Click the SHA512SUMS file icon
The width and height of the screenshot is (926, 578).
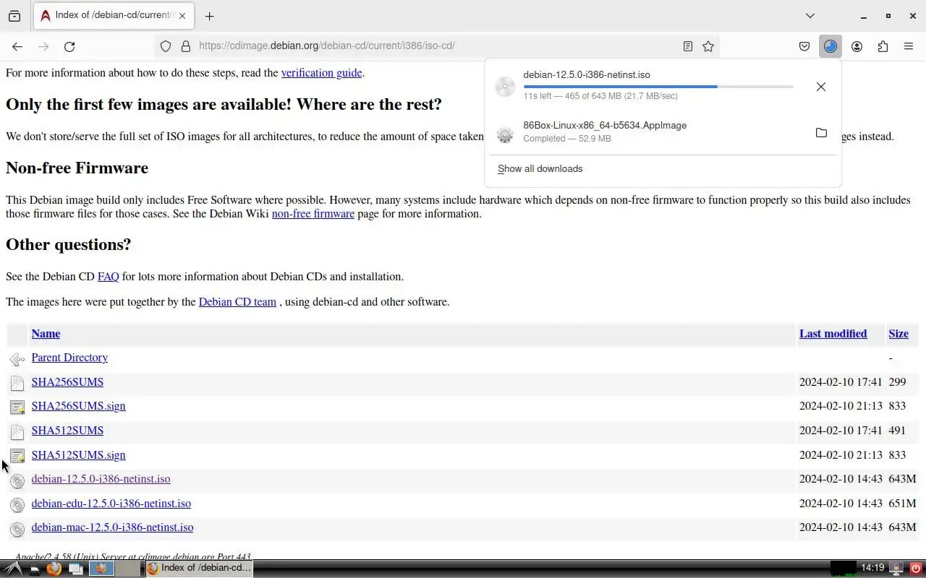tap(17, 432)
